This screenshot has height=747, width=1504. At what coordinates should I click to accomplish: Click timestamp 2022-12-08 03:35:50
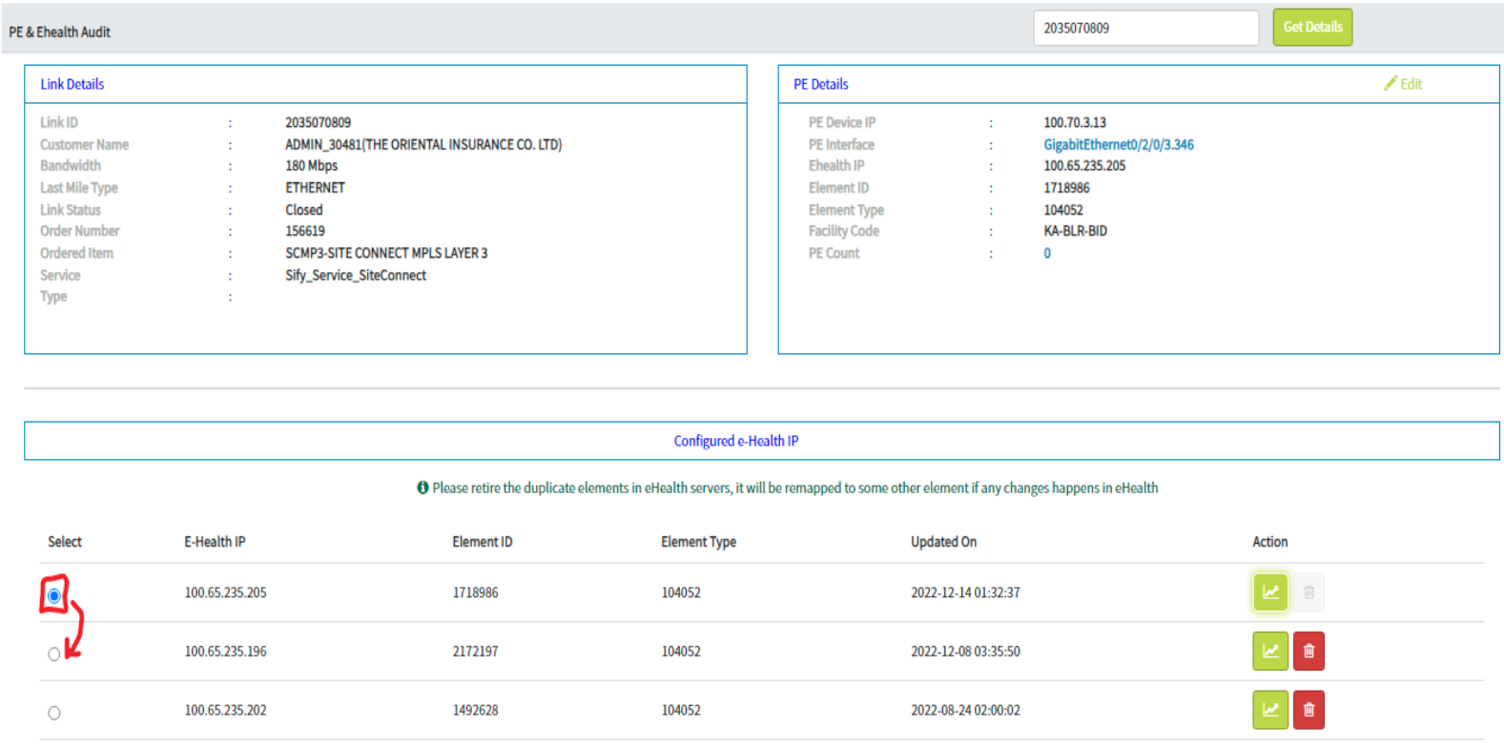[965, 652]
